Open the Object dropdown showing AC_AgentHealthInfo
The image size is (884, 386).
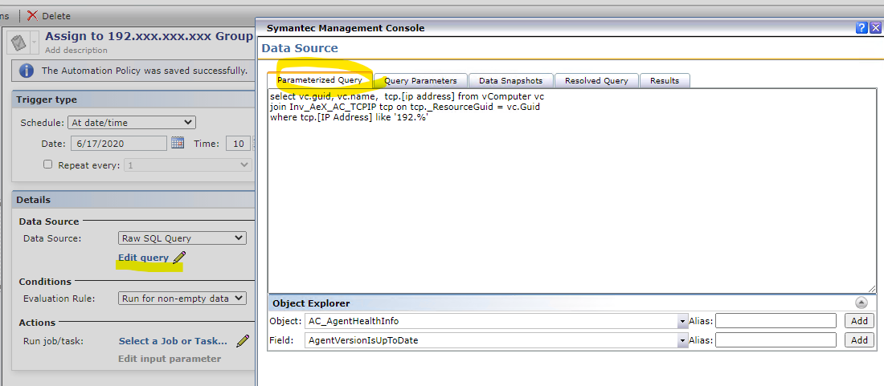click(496, 321)
